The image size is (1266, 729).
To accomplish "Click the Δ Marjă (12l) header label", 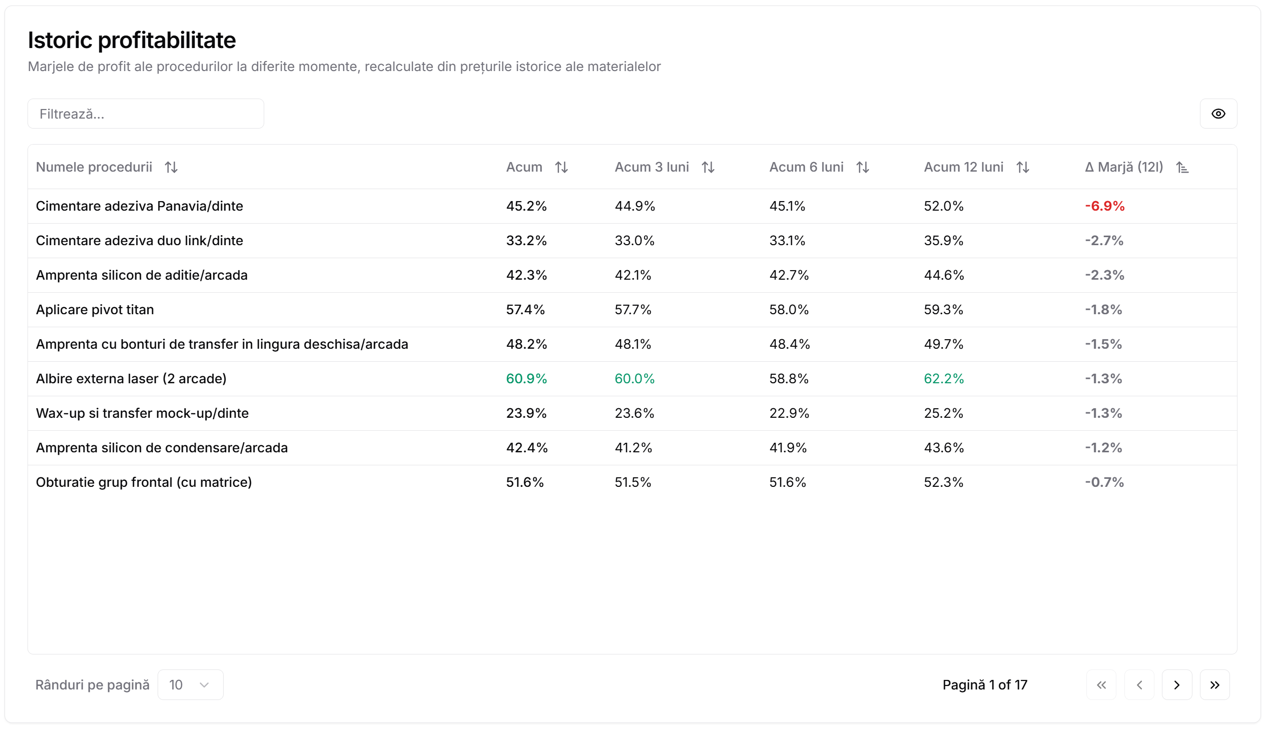I will click(x=1124, y=167).
